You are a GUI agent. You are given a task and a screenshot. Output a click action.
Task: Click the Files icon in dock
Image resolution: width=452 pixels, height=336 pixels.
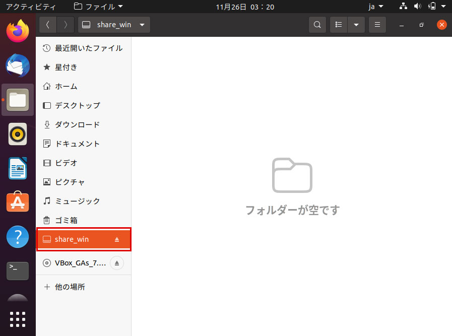pyautogui.click(x=18, y=100)
